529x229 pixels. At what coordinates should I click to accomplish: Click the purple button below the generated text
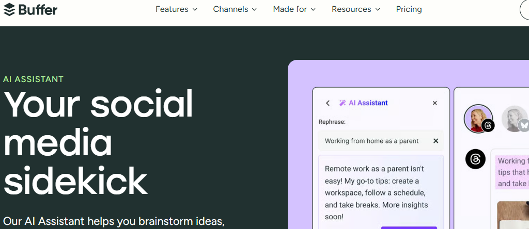(409, 227)
